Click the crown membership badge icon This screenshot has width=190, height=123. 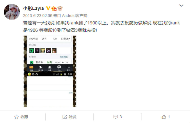54,8
